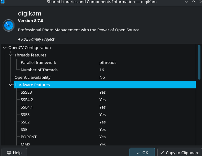Click the Help button lifebuoy icon

(x=9, y=153)
